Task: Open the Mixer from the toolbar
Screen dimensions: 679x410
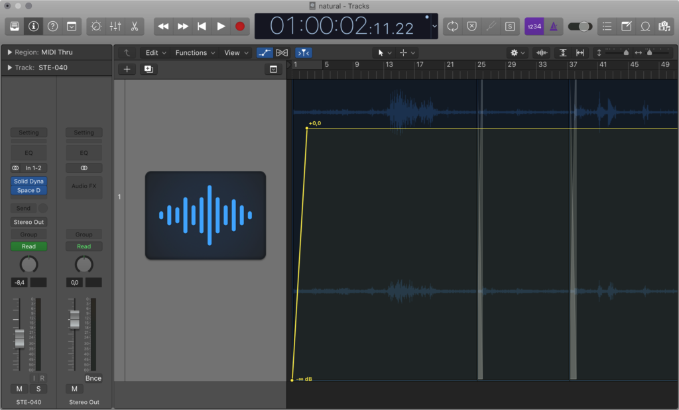Action: (x=115, y=26)
